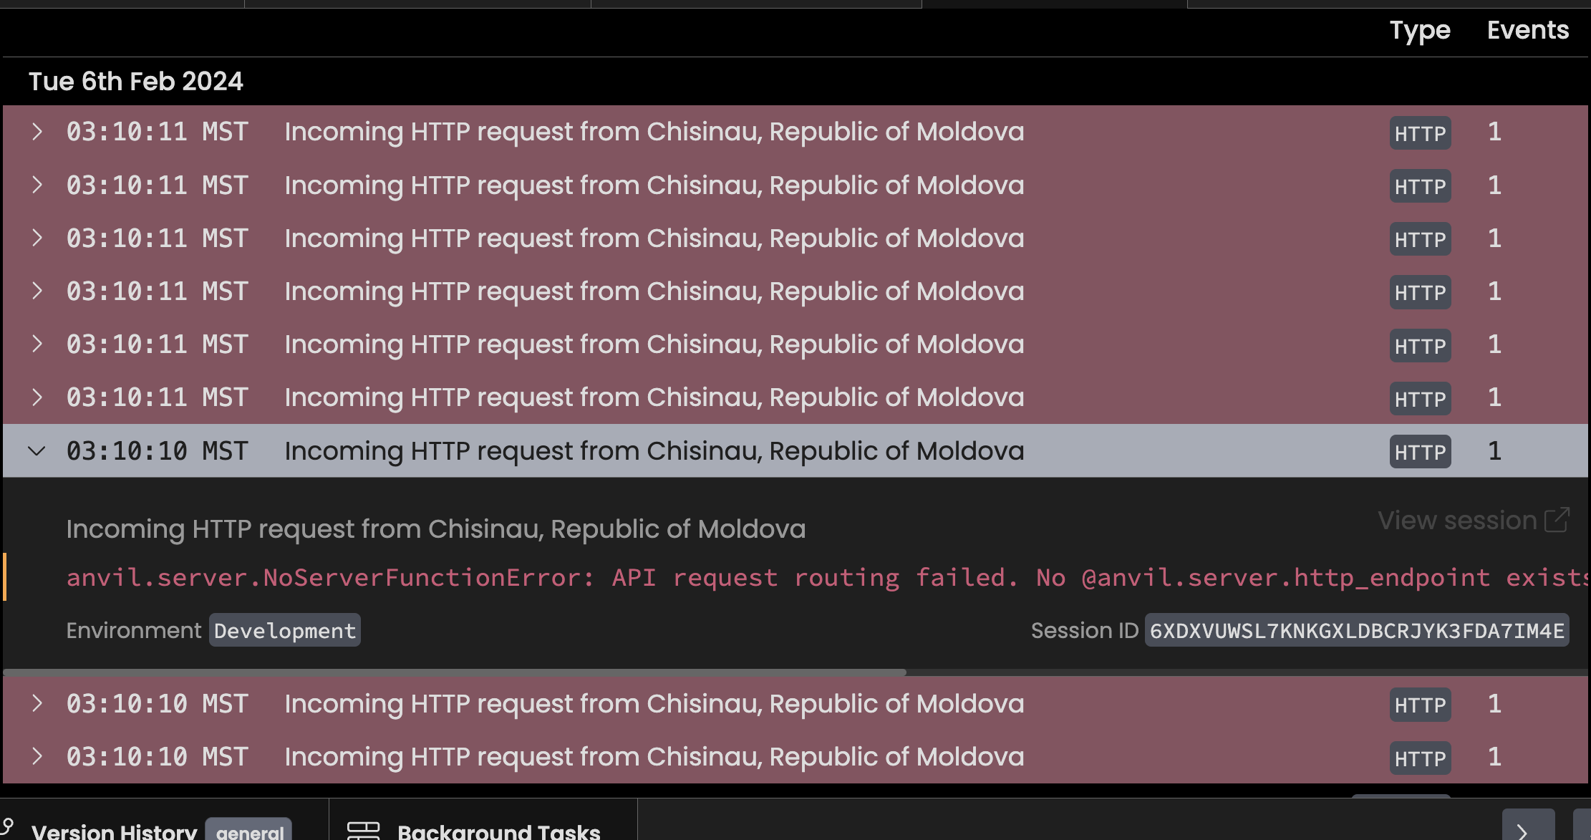1591x840 pixels.
Task: Click the right arrow button in bottom bar
Action: 1528,827
